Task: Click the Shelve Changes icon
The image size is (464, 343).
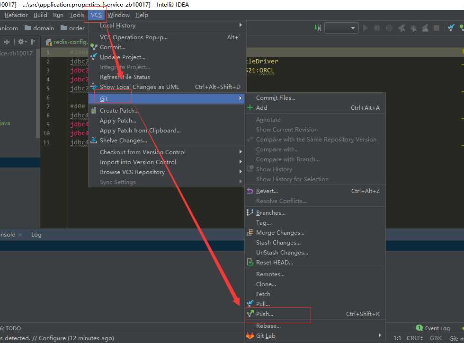Action: point(94,140)
